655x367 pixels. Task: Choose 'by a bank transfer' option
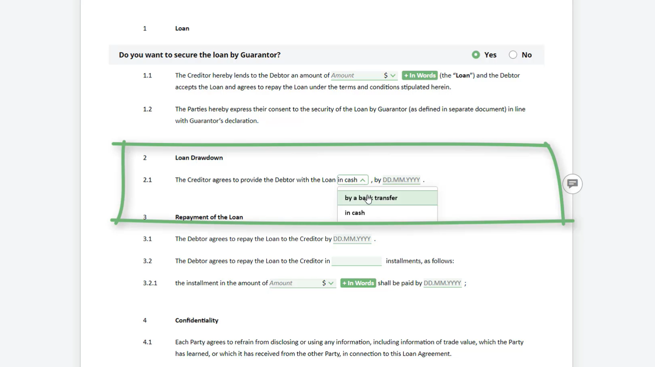pyautogui.click(x=387, y=198)
